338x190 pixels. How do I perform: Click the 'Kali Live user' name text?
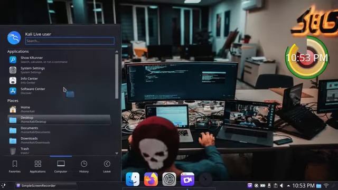(38, 34)
